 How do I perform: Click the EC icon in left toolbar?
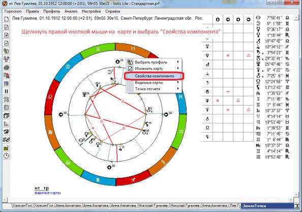7,140
